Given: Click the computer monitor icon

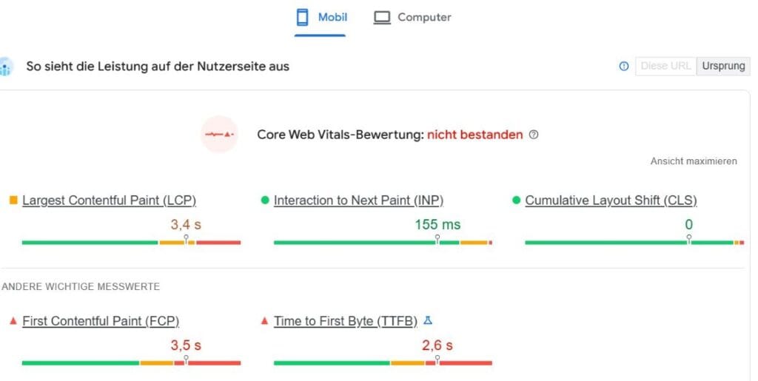Looking at the screenshot, I should tap(382, 17).
